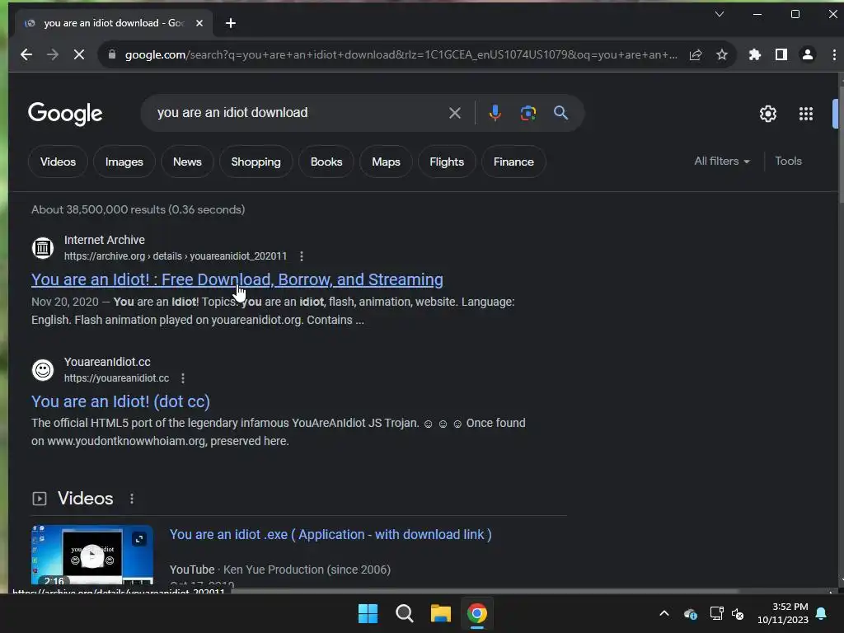The image size is (844, 633).
Task: Stop loading the page
Action: (78, 54)
